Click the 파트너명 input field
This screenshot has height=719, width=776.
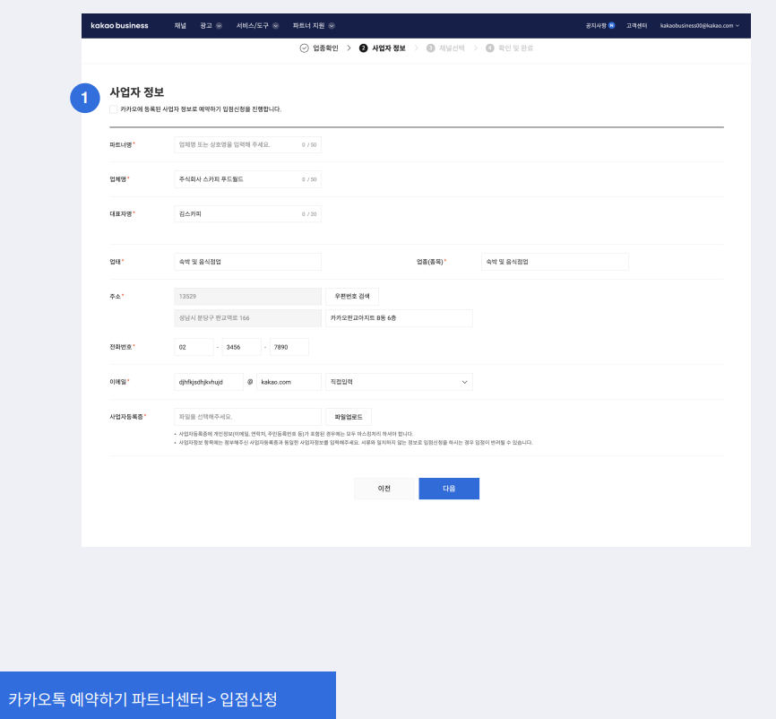[238, 144]
